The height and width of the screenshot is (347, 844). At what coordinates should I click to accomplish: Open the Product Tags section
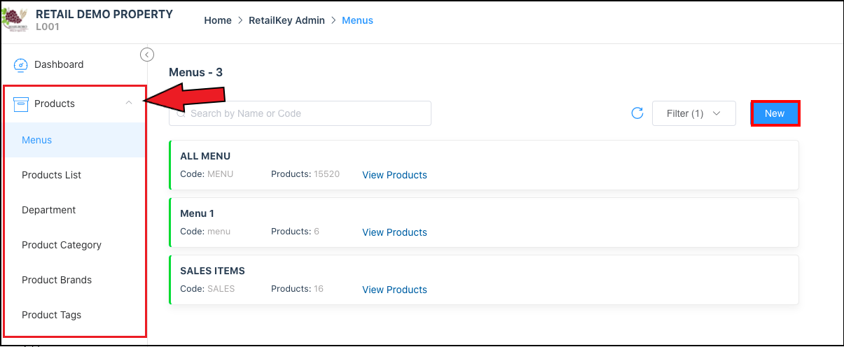[x=51, y=315]
